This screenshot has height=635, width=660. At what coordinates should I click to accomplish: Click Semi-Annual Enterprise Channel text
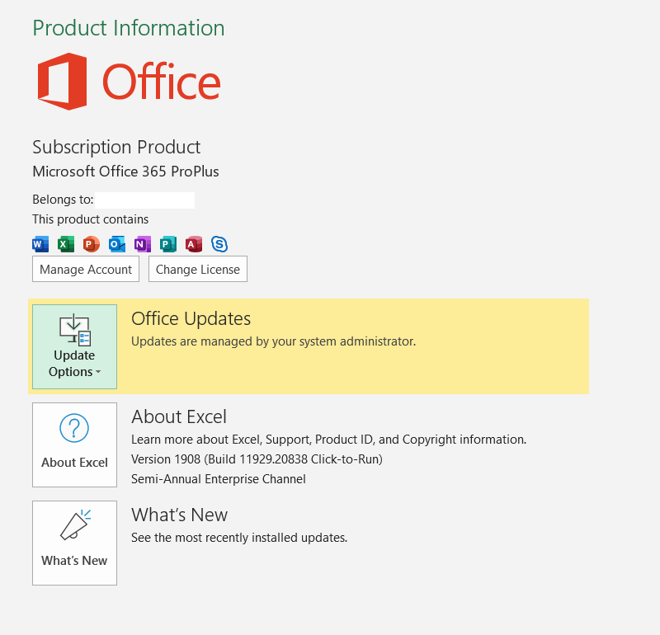[219, 479]
